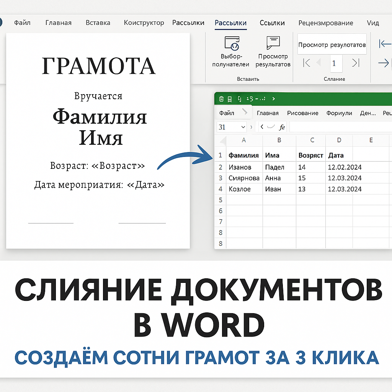Open the Ссылки tab
The image size is (392, 392).
pos(272,23)
